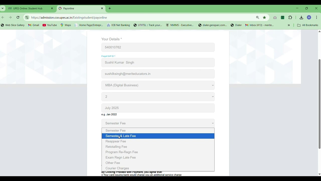Screen dimensions: 321x181
Task: Open the tab search dropdown arrow
Action: pyautogui.click(x=3, y=8)
